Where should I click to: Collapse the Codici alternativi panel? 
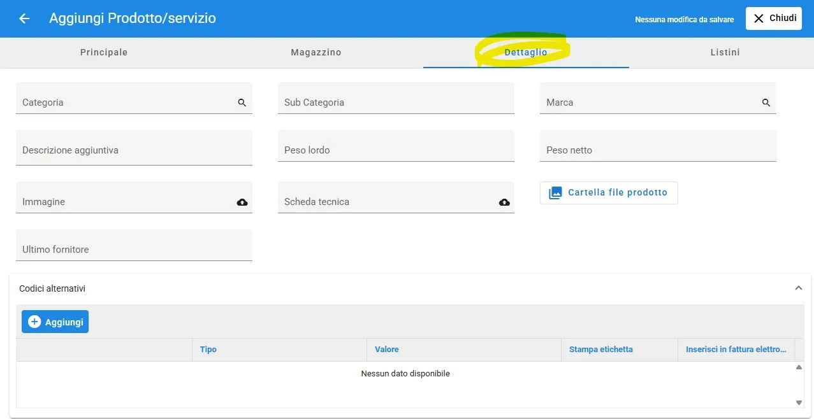[x=798, y=288]
